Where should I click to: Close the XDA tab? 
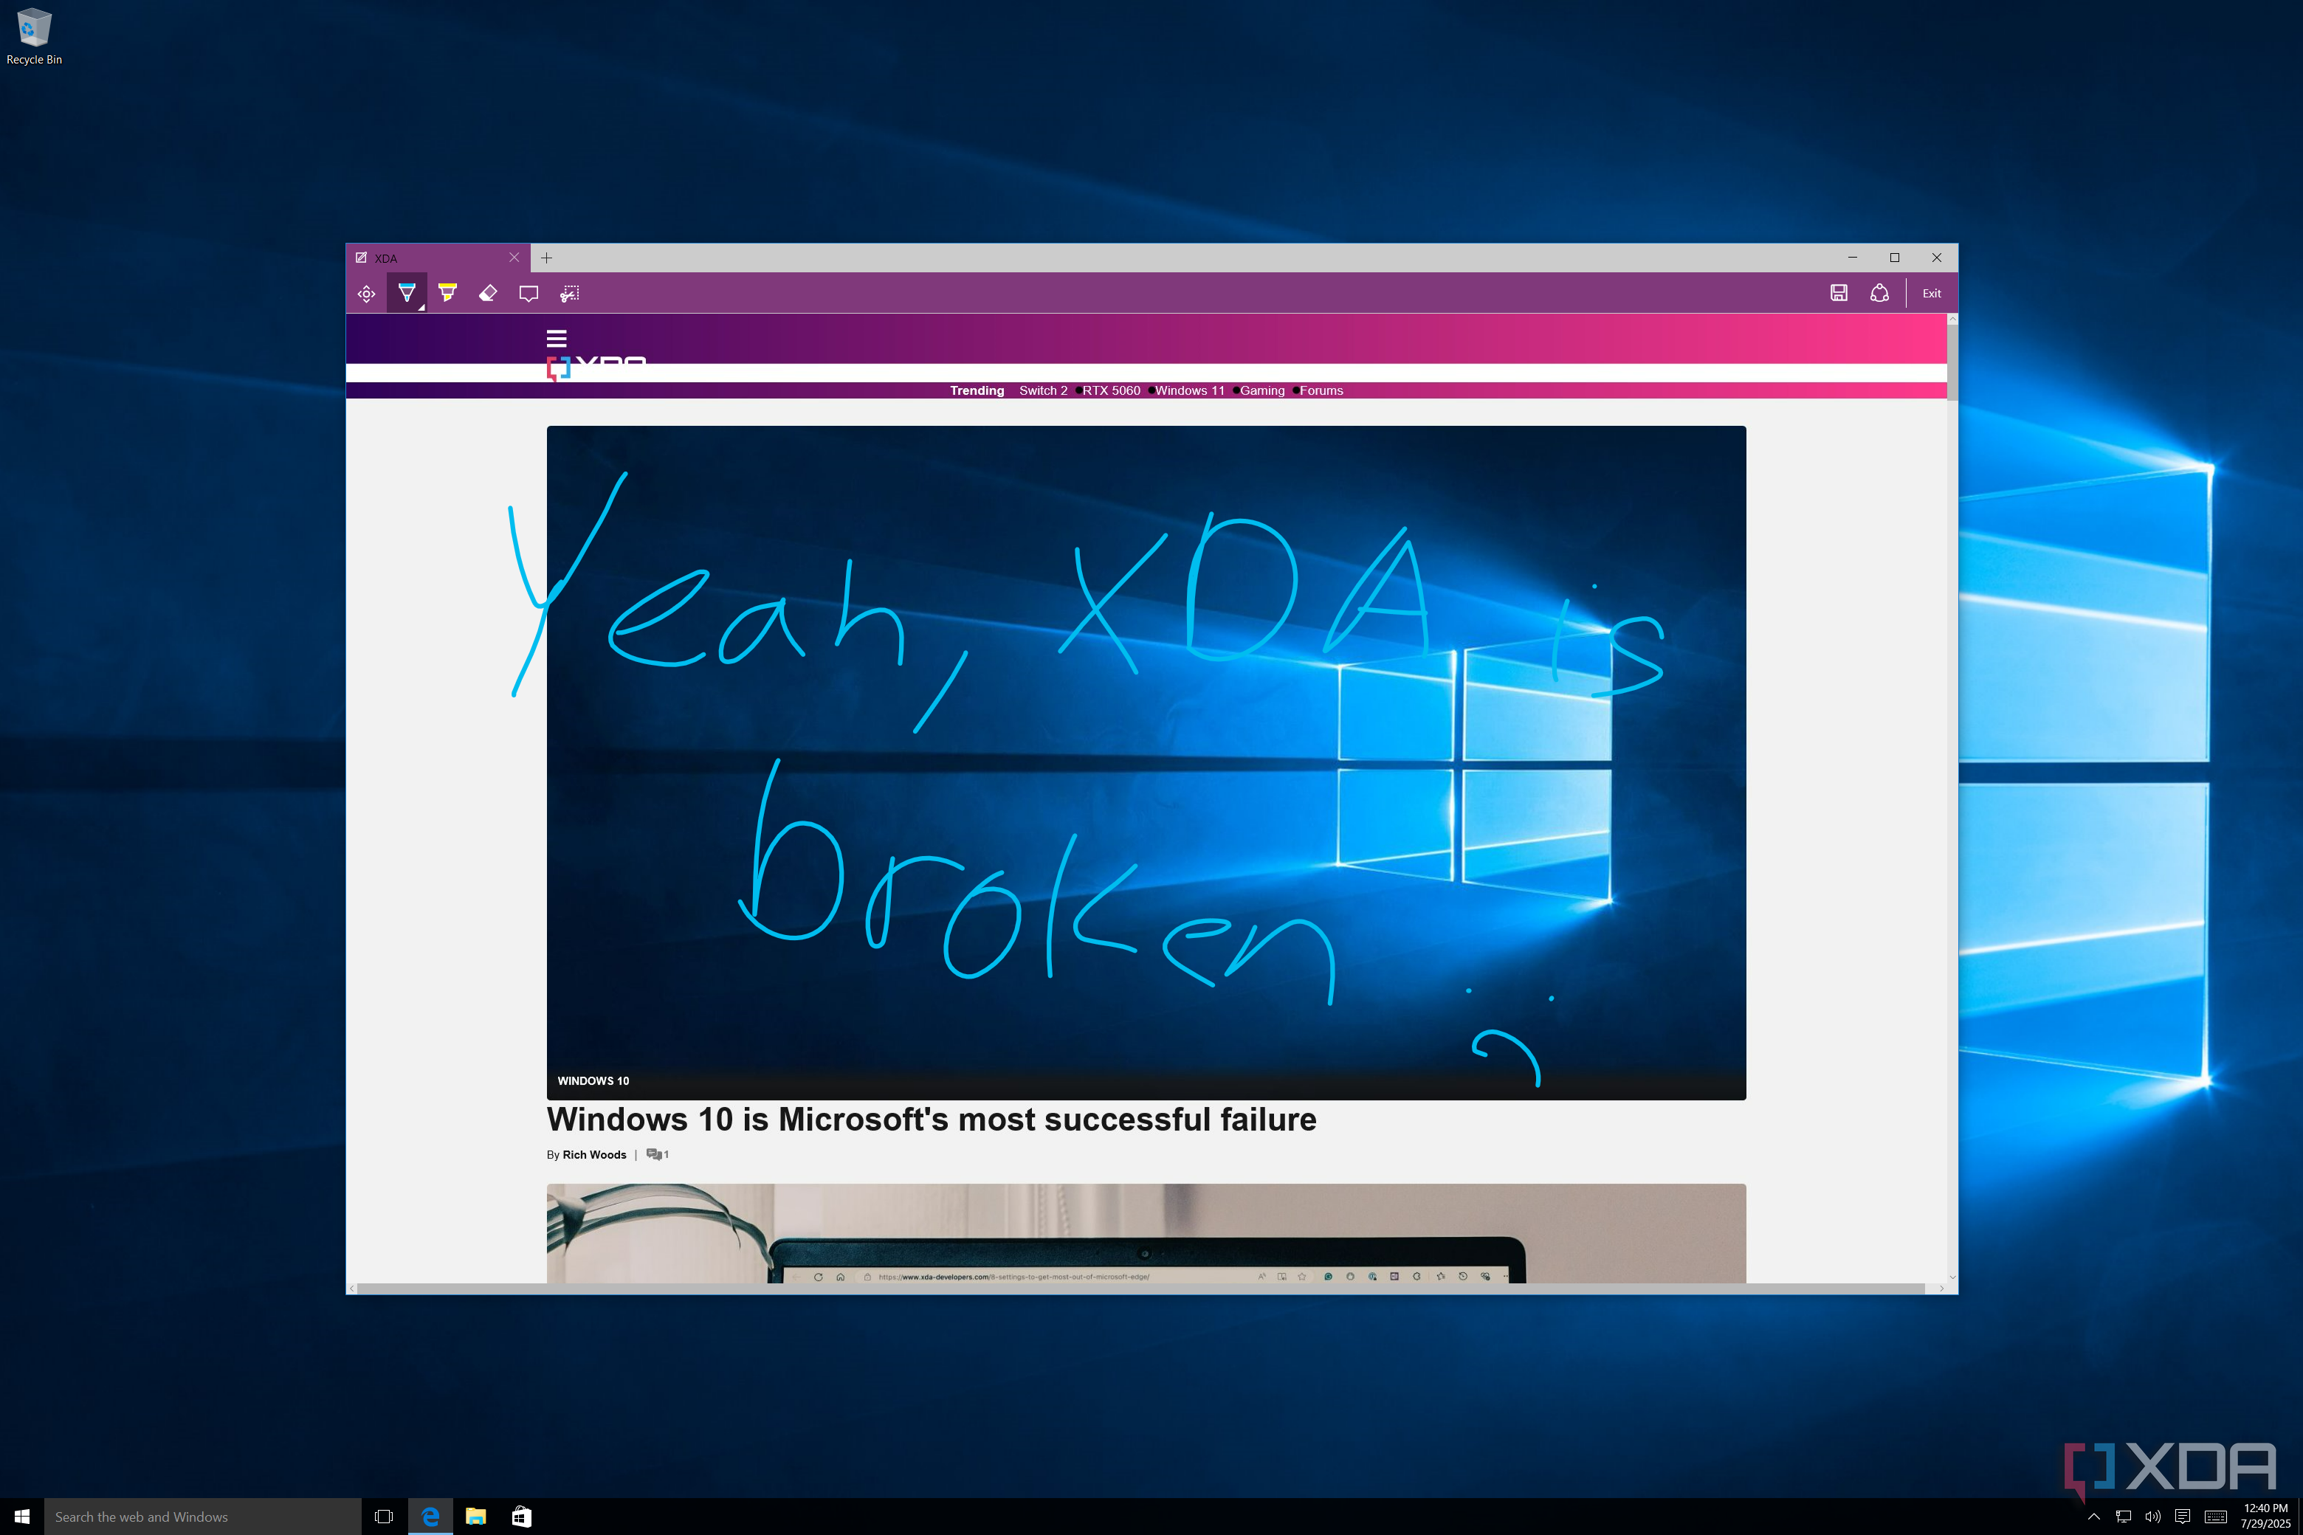[514, 258]
